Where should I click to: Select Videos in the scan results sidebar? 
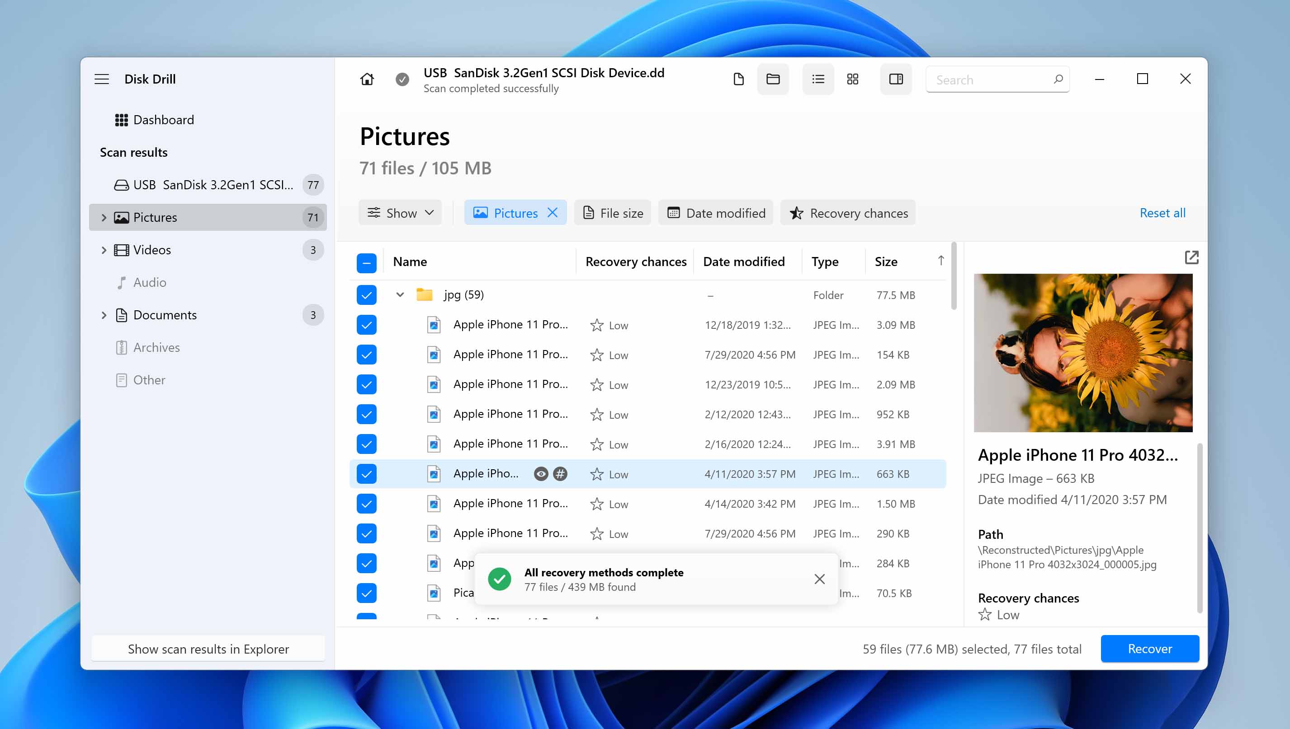pyautogui.click(x=152, y=250)
